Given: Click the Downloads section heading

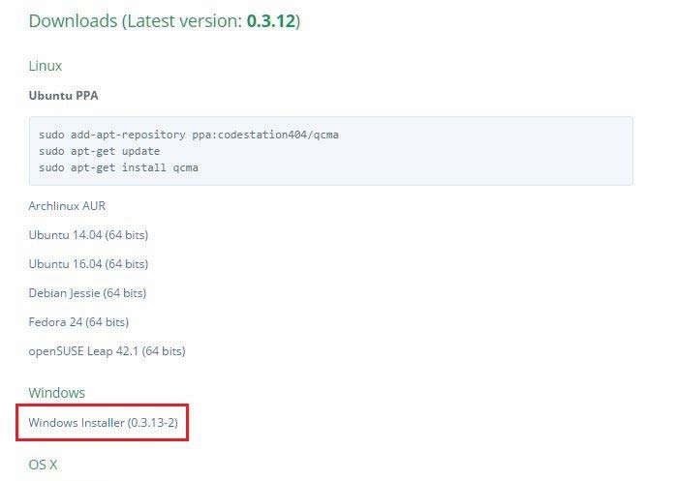Looking at the screenshot, I should (x=73, y=20).
